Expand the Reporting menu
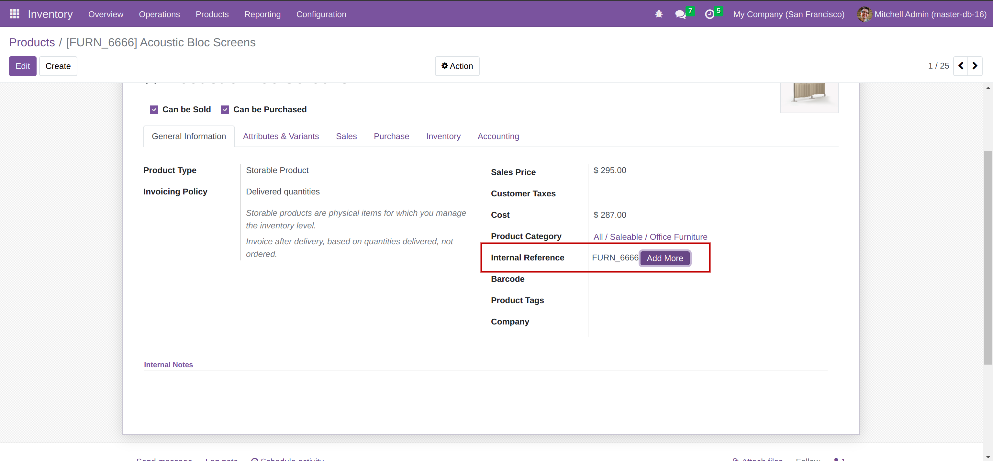Viewport: 993px width, 461px height. 262,14
